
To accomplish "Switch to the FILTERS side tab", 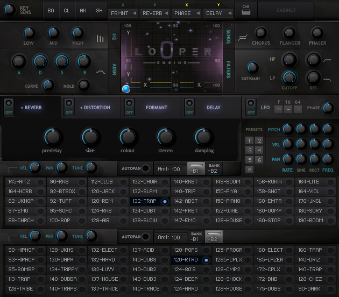I will click(x=228, y=69).
